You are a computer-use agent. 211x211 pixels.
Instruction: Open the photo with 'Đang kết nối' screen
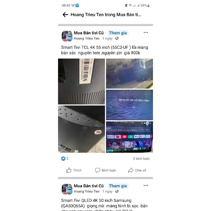130,105
